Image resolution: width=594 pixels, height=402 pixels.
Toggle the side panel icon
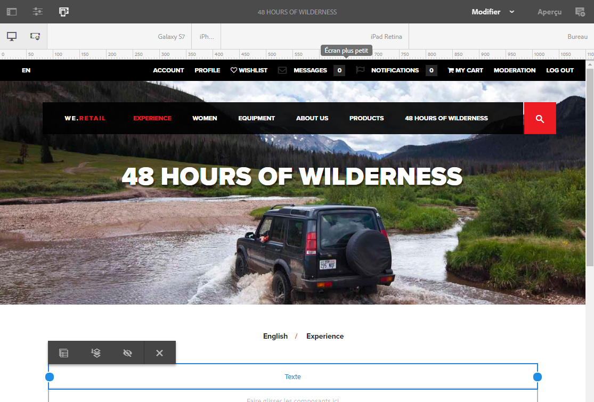tap(12, 12)
